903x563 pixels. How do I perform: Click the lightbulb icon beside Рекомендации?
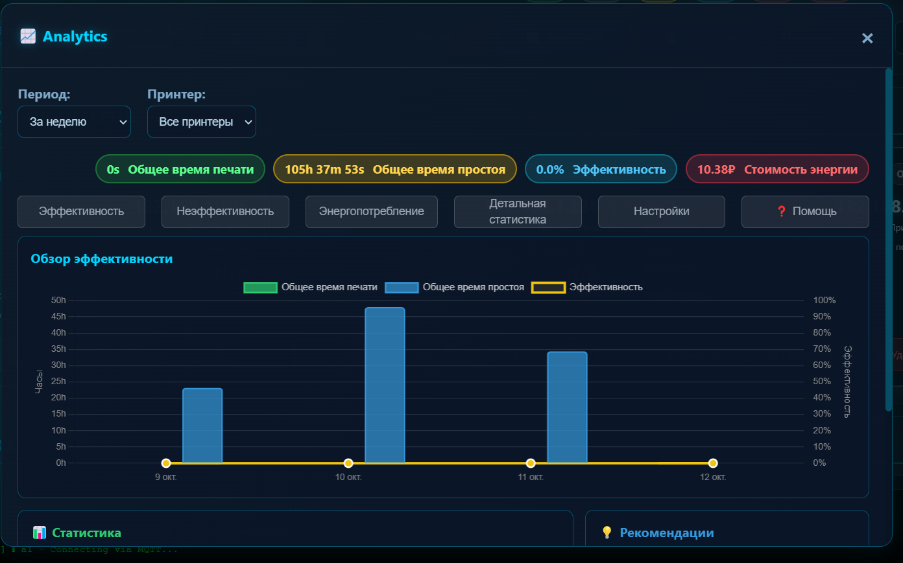[x=607, y=533]
